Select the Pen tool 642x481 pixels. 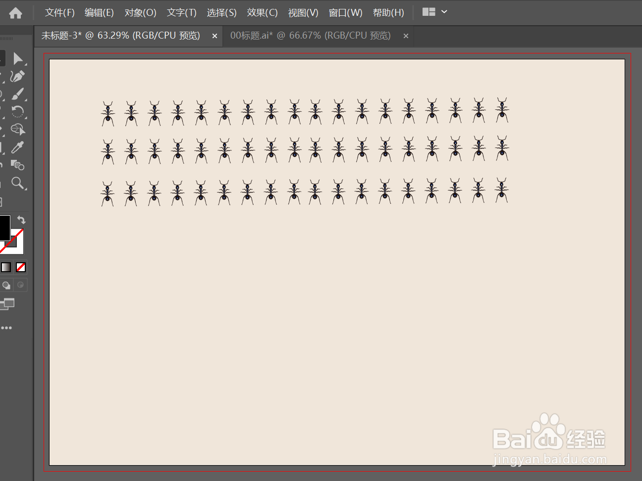(17, 76)
